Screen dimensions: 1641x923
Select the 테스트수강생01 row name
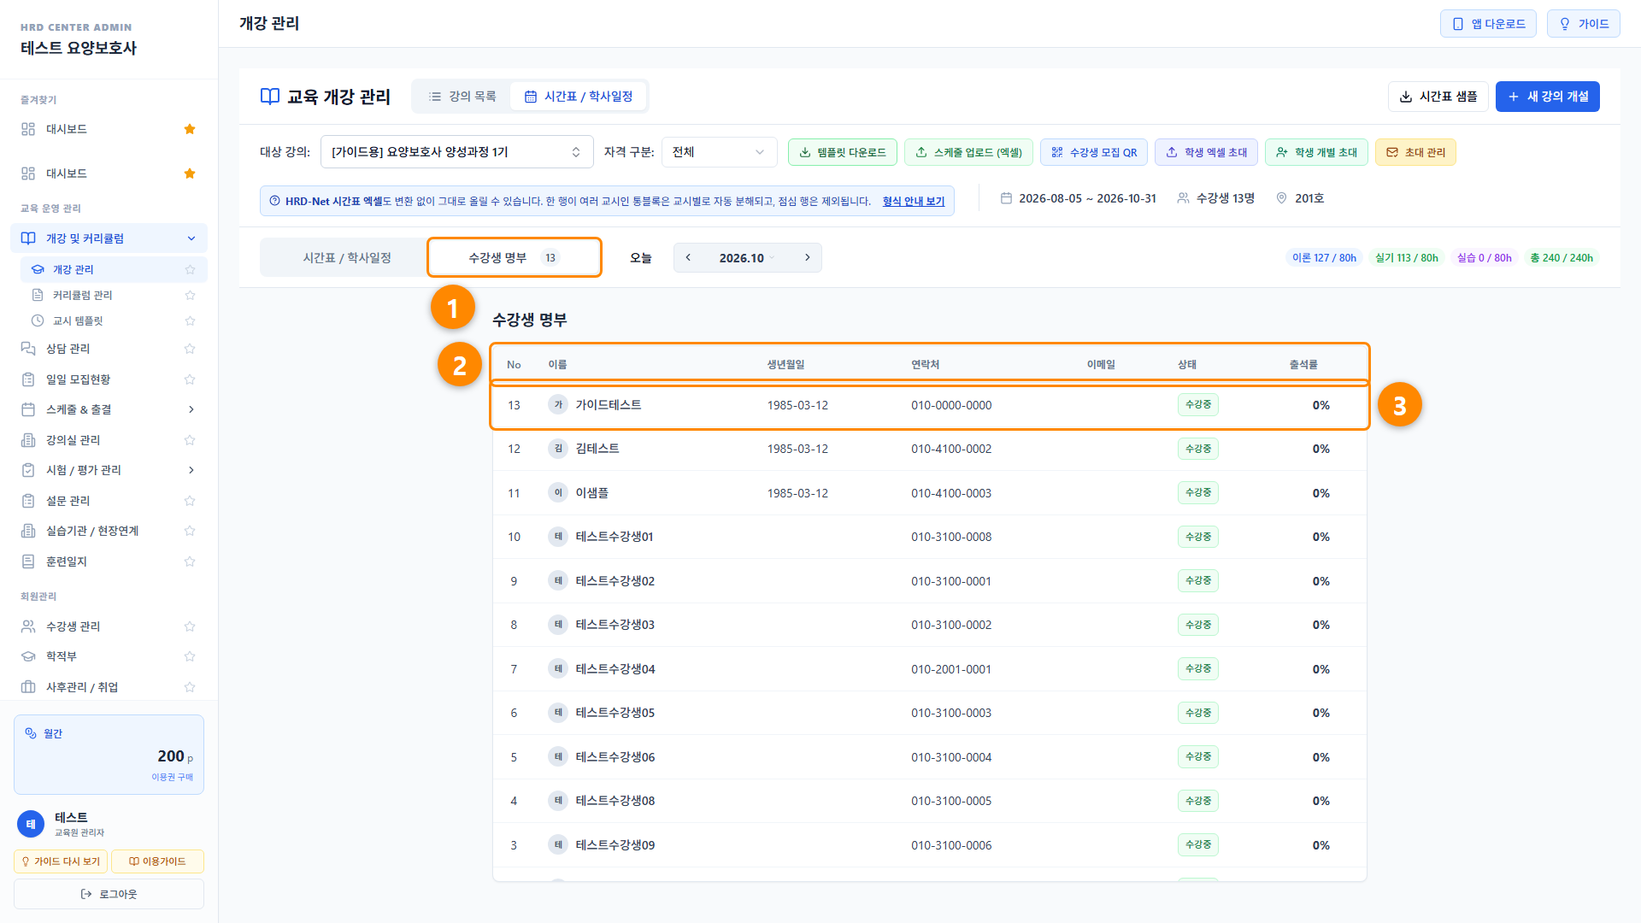615,537
